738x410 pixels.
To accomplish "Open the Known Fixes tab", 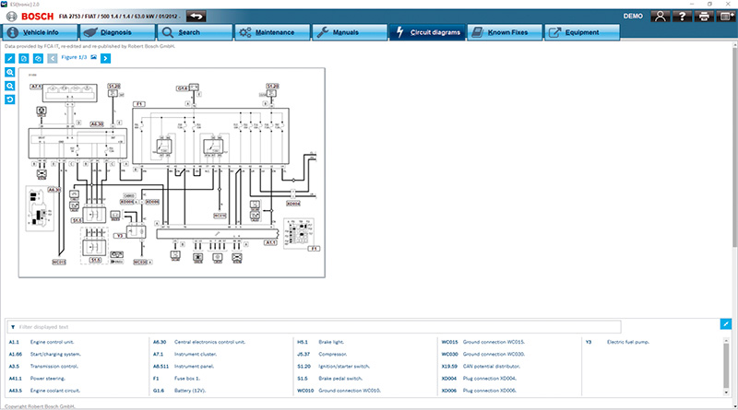I will [505, 32].
